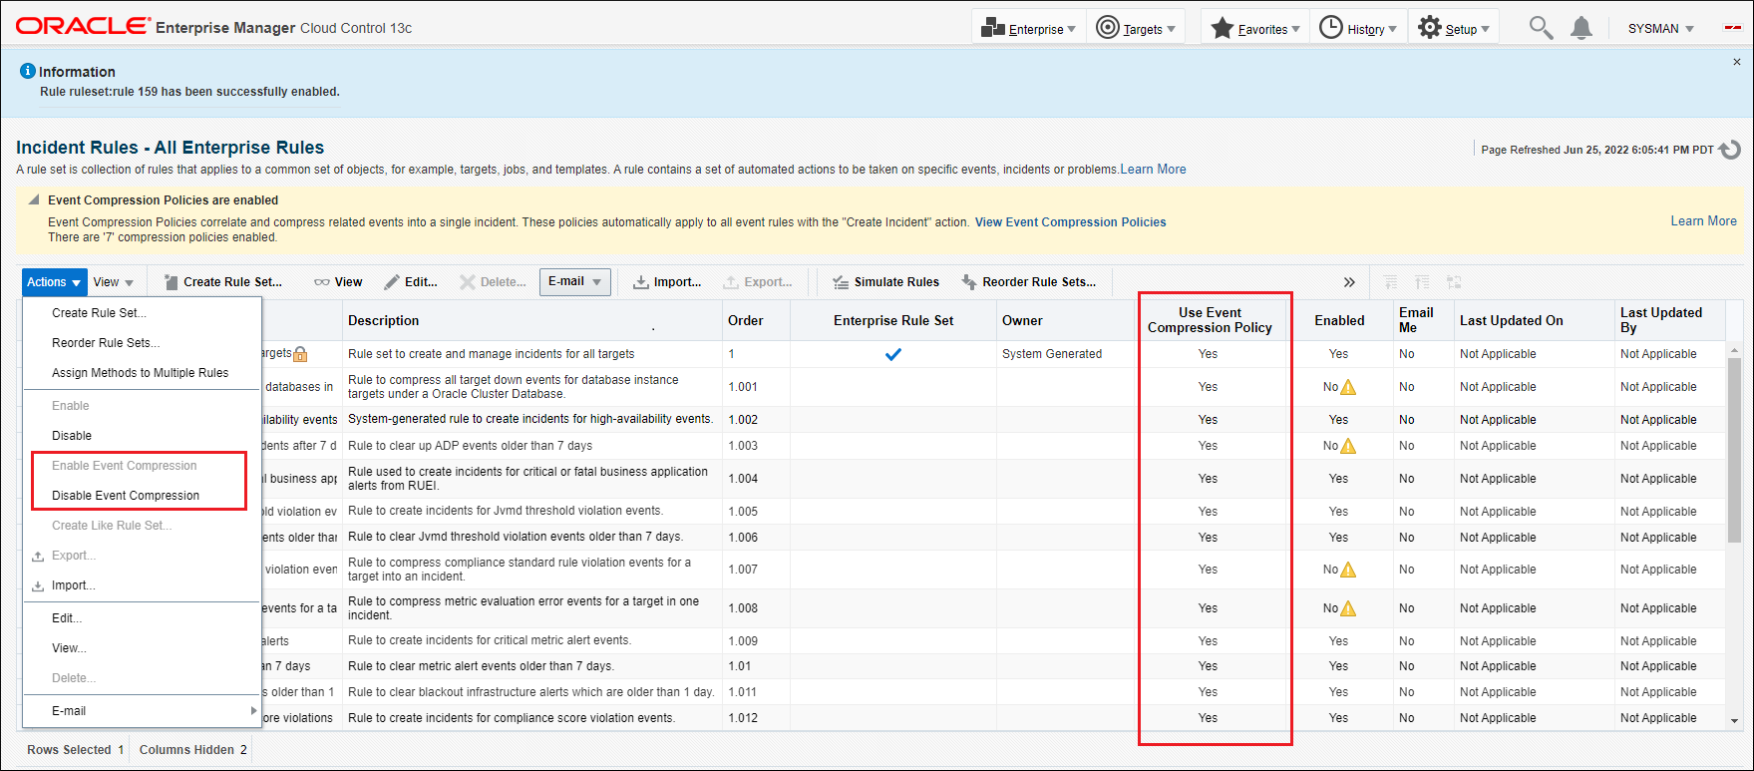This screenshot has width=1754, height=771.
Task: Choose Create Rule Set in the Actions menu
Action: (99, 312)
